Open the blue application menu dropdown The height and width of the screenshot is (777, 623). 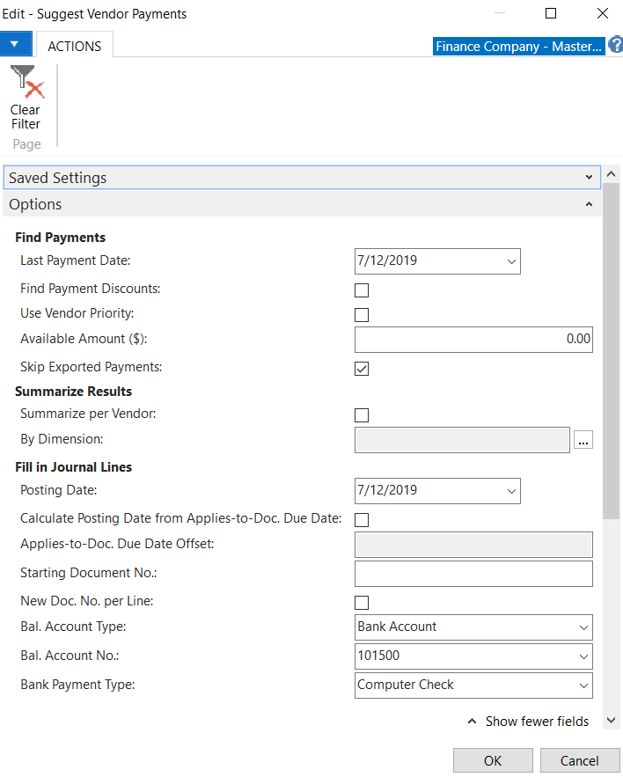tap(15, 44)
